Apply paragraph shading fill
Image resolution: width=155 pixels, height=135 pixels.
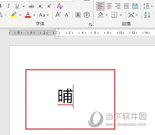tap(100, 15)
